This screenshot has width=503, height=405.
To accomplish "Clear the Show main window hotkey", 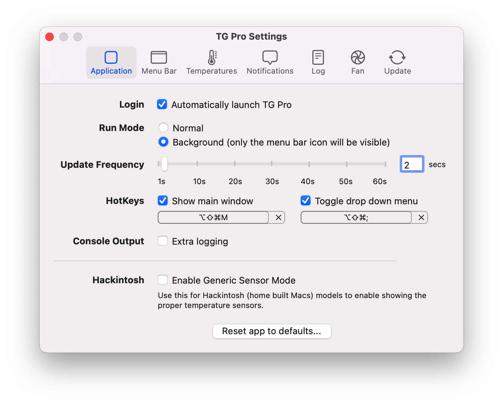I will click(x=278, y=217).
